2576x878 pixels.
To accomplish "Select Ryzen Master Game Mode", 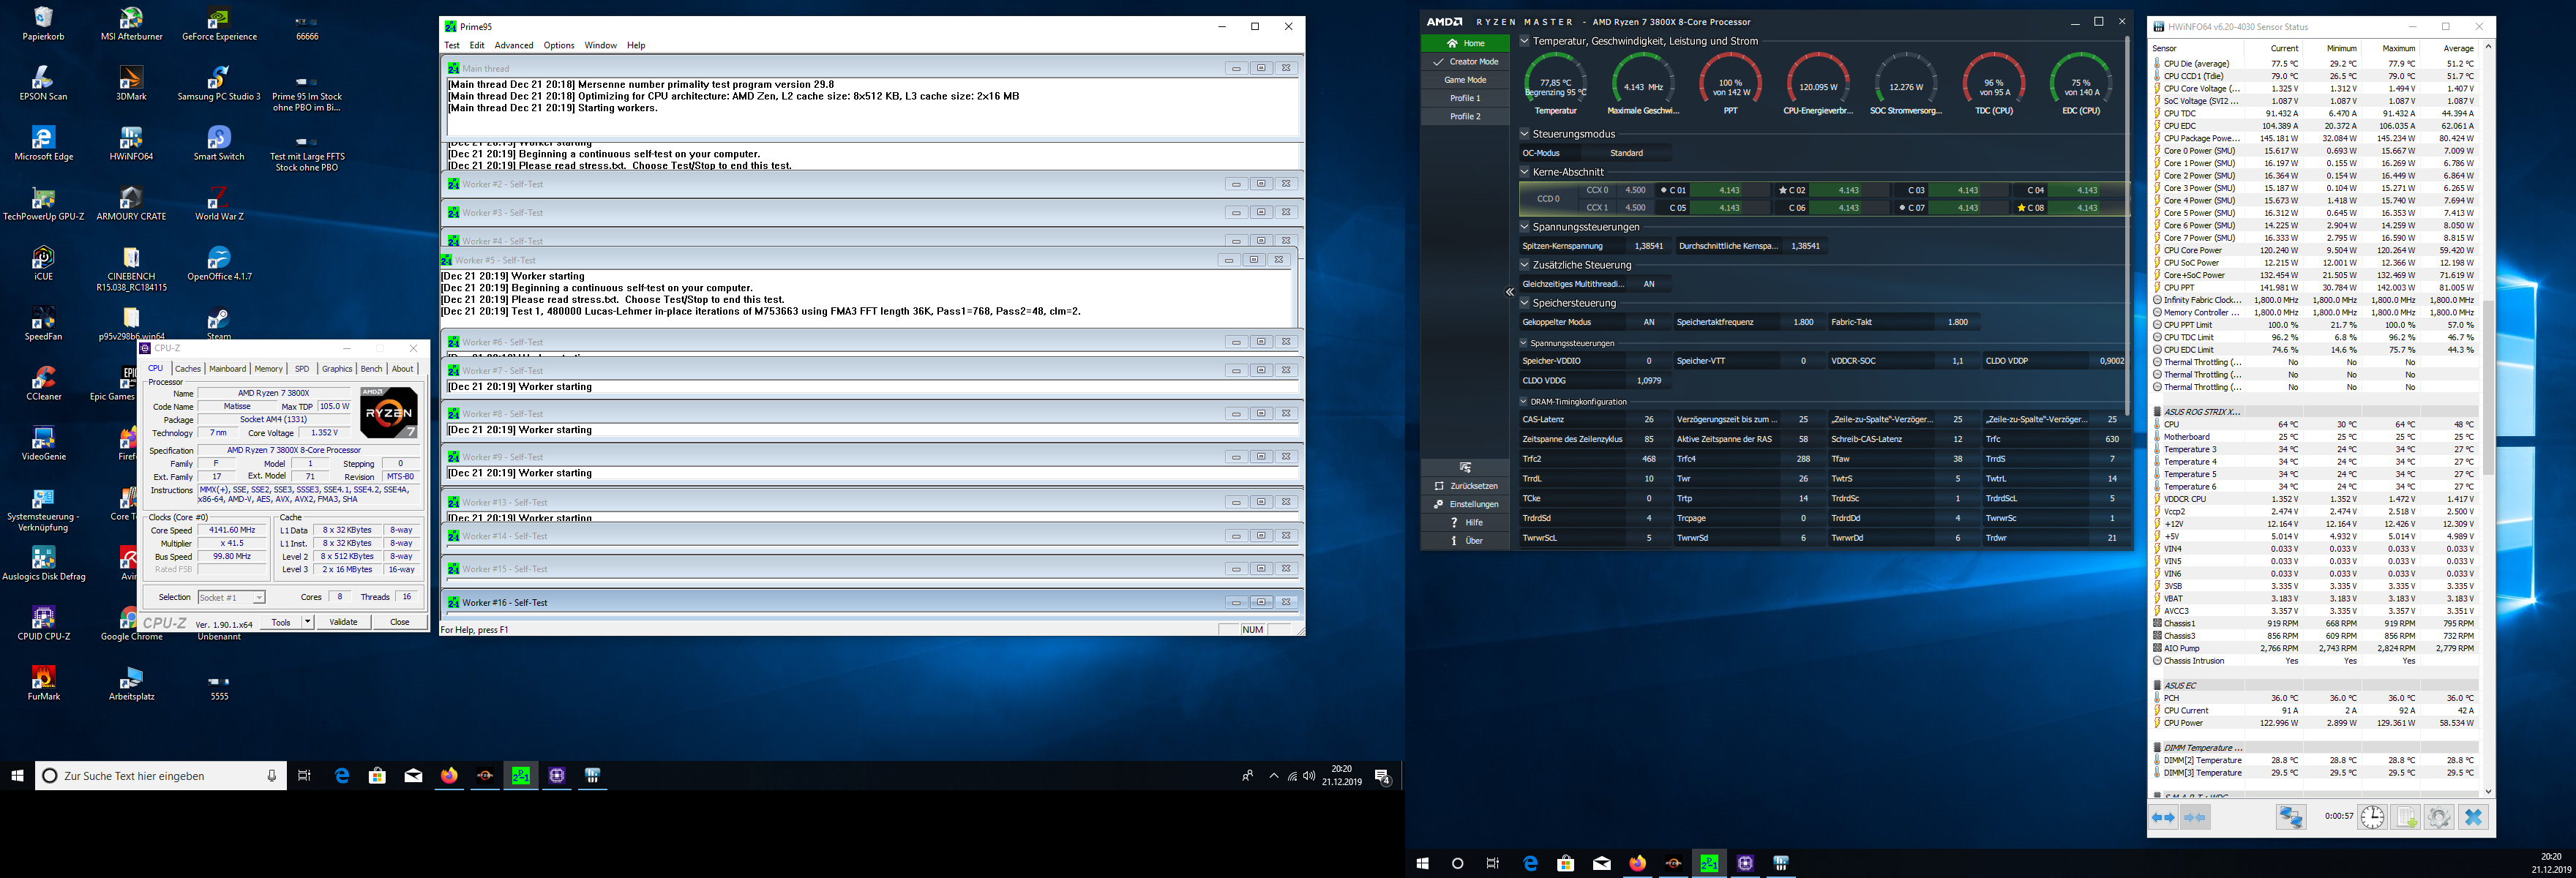I will [x=1465, y=80].
